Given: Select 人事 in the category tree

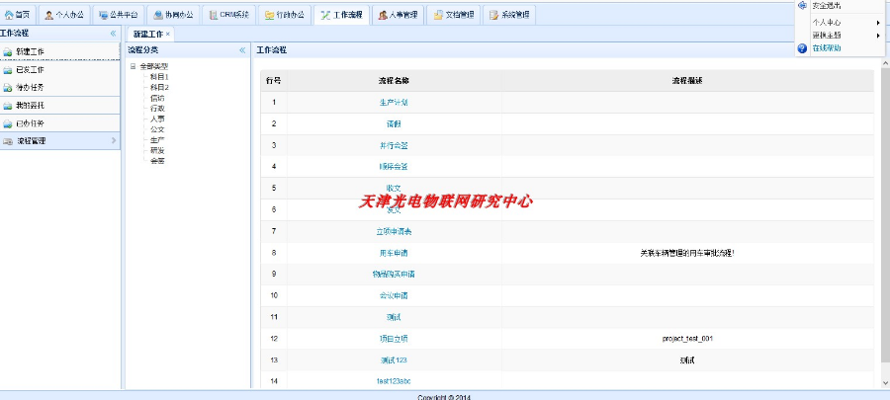Looking at the screenshot, I should [x=157, y=119].
